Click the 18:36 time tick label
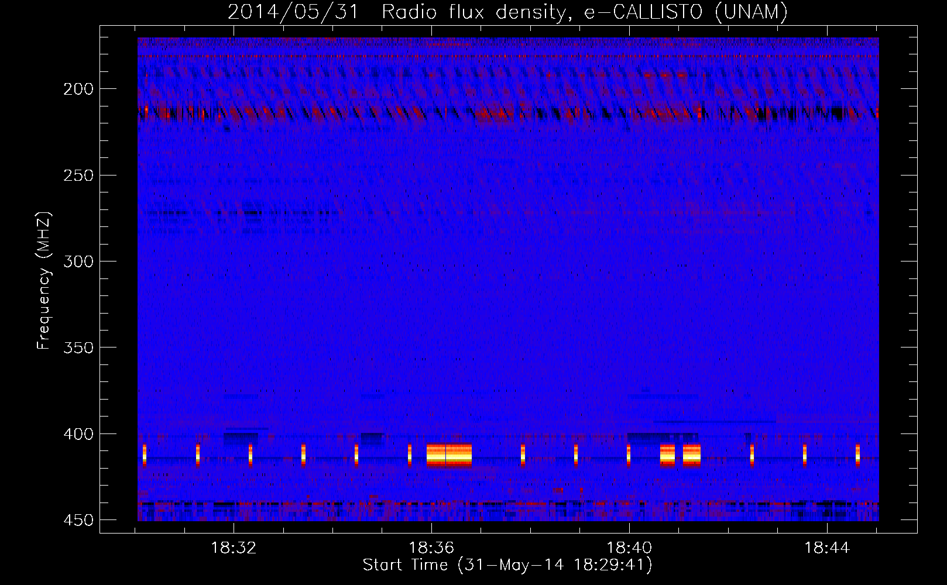This screenshot has width=947, height=585. coord(431,548)
